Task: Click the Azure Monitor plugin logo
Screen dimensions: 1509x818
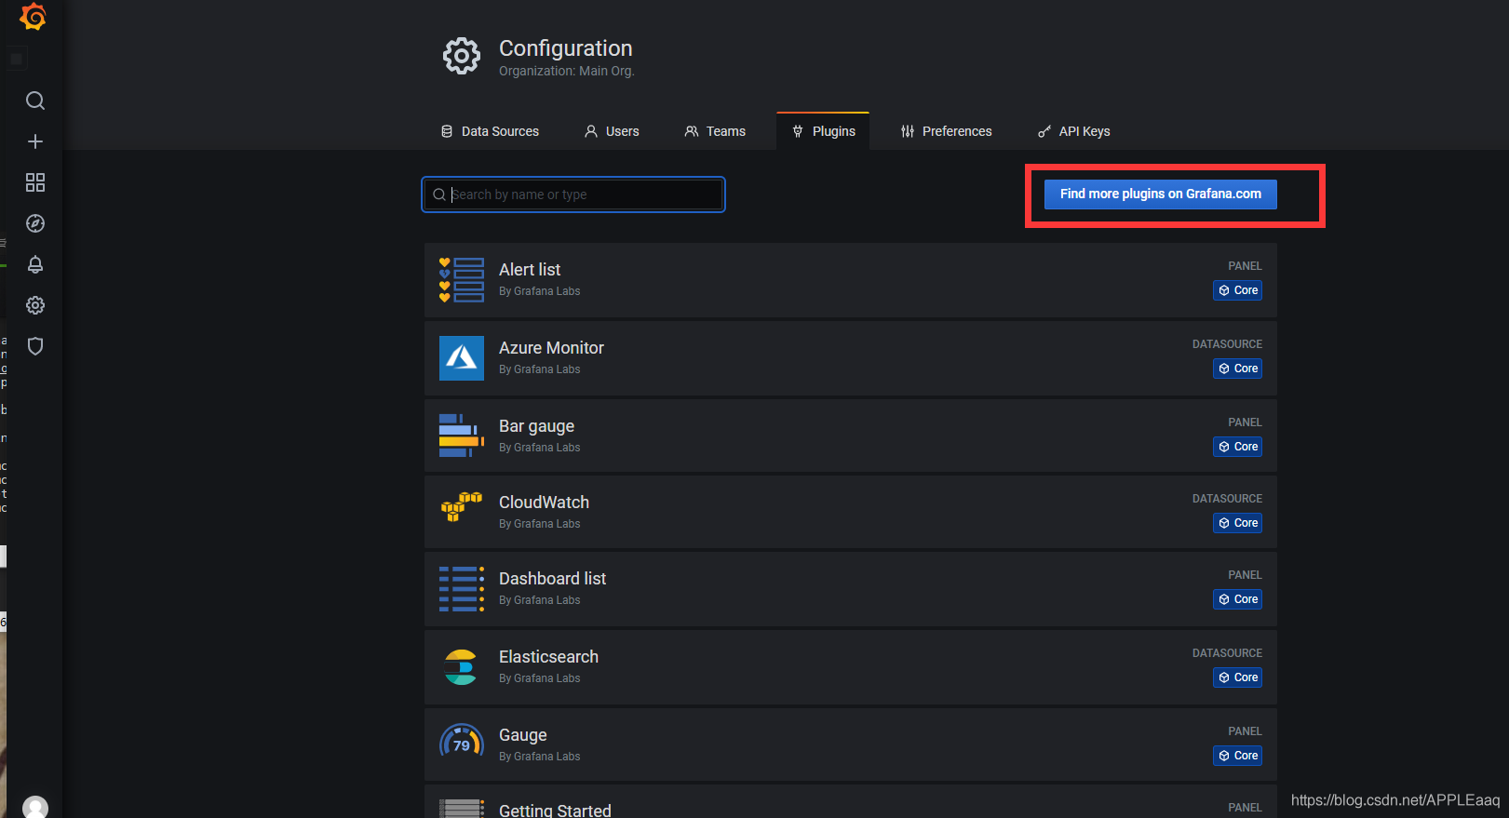Action: point(462,358)
